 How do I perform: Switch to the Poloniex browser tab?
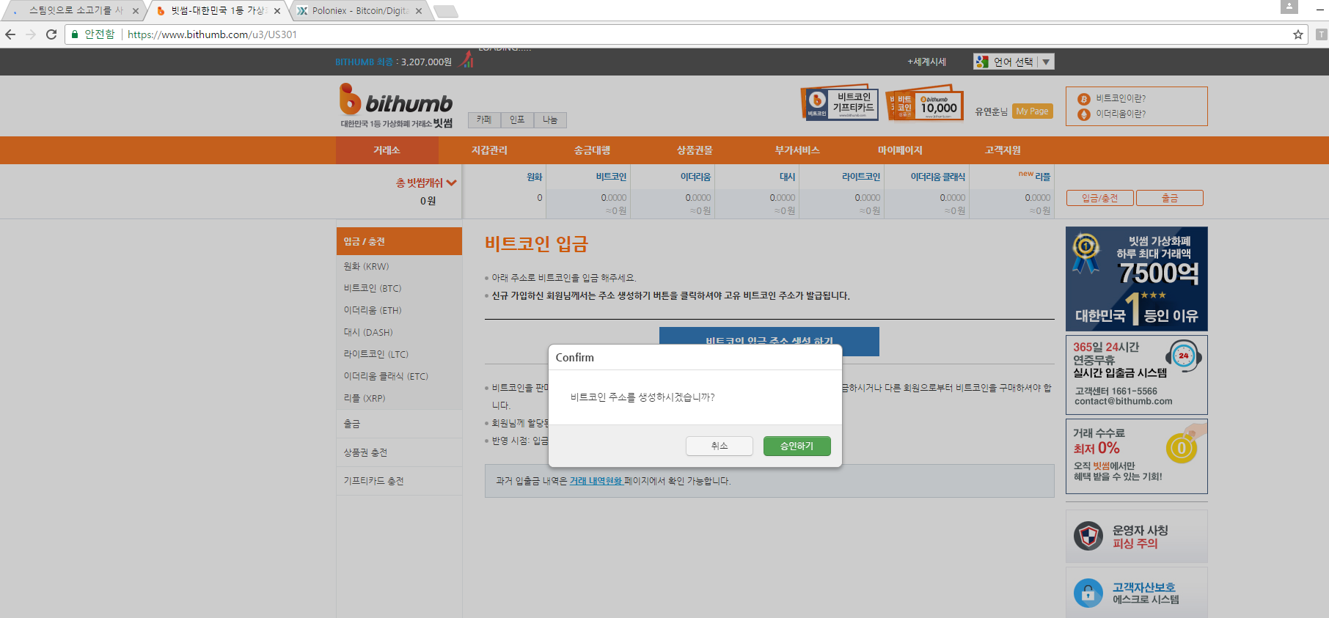[x=359, y=11]
